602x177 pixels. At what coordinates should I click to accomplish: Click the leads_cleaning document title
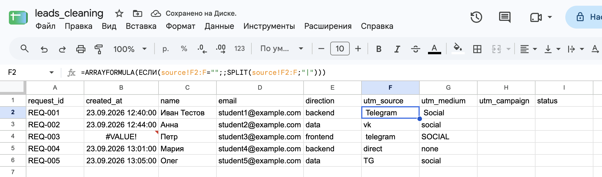[x=69, y=13]
